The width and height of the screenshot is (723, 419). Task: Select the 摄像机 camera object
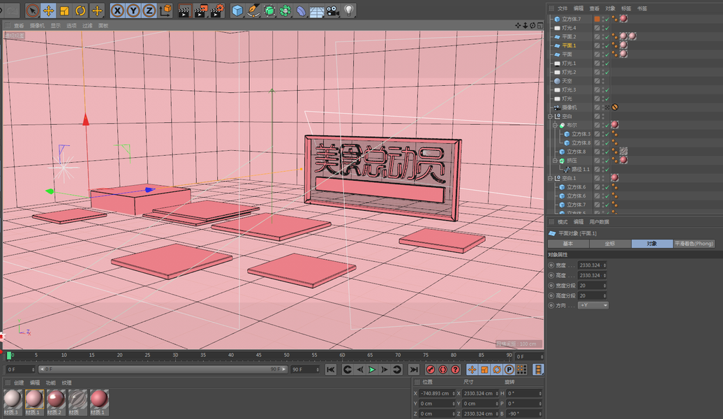coord(569,107)
